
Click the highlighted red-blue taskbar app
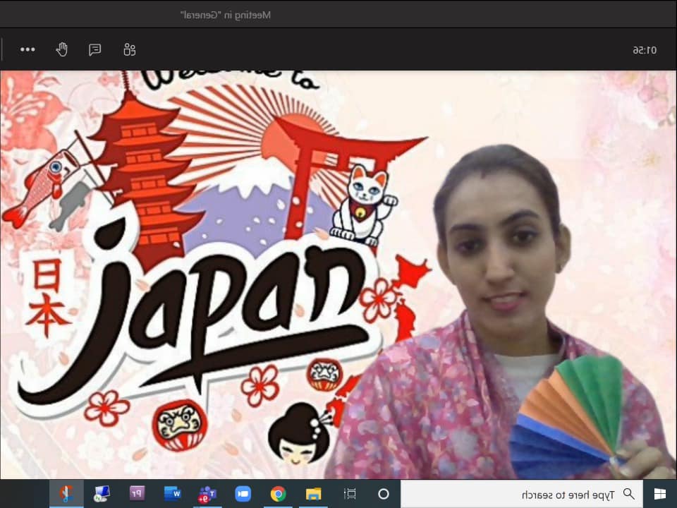click(66, 494)
